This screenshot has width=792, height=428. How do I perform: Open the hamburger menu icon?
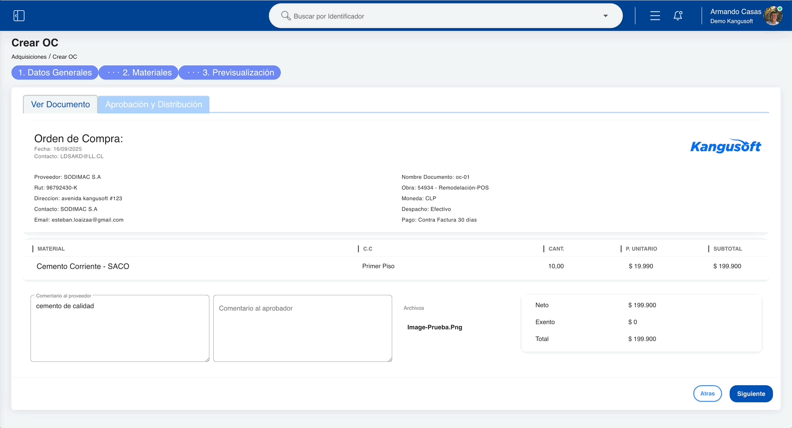coord(655,16)
